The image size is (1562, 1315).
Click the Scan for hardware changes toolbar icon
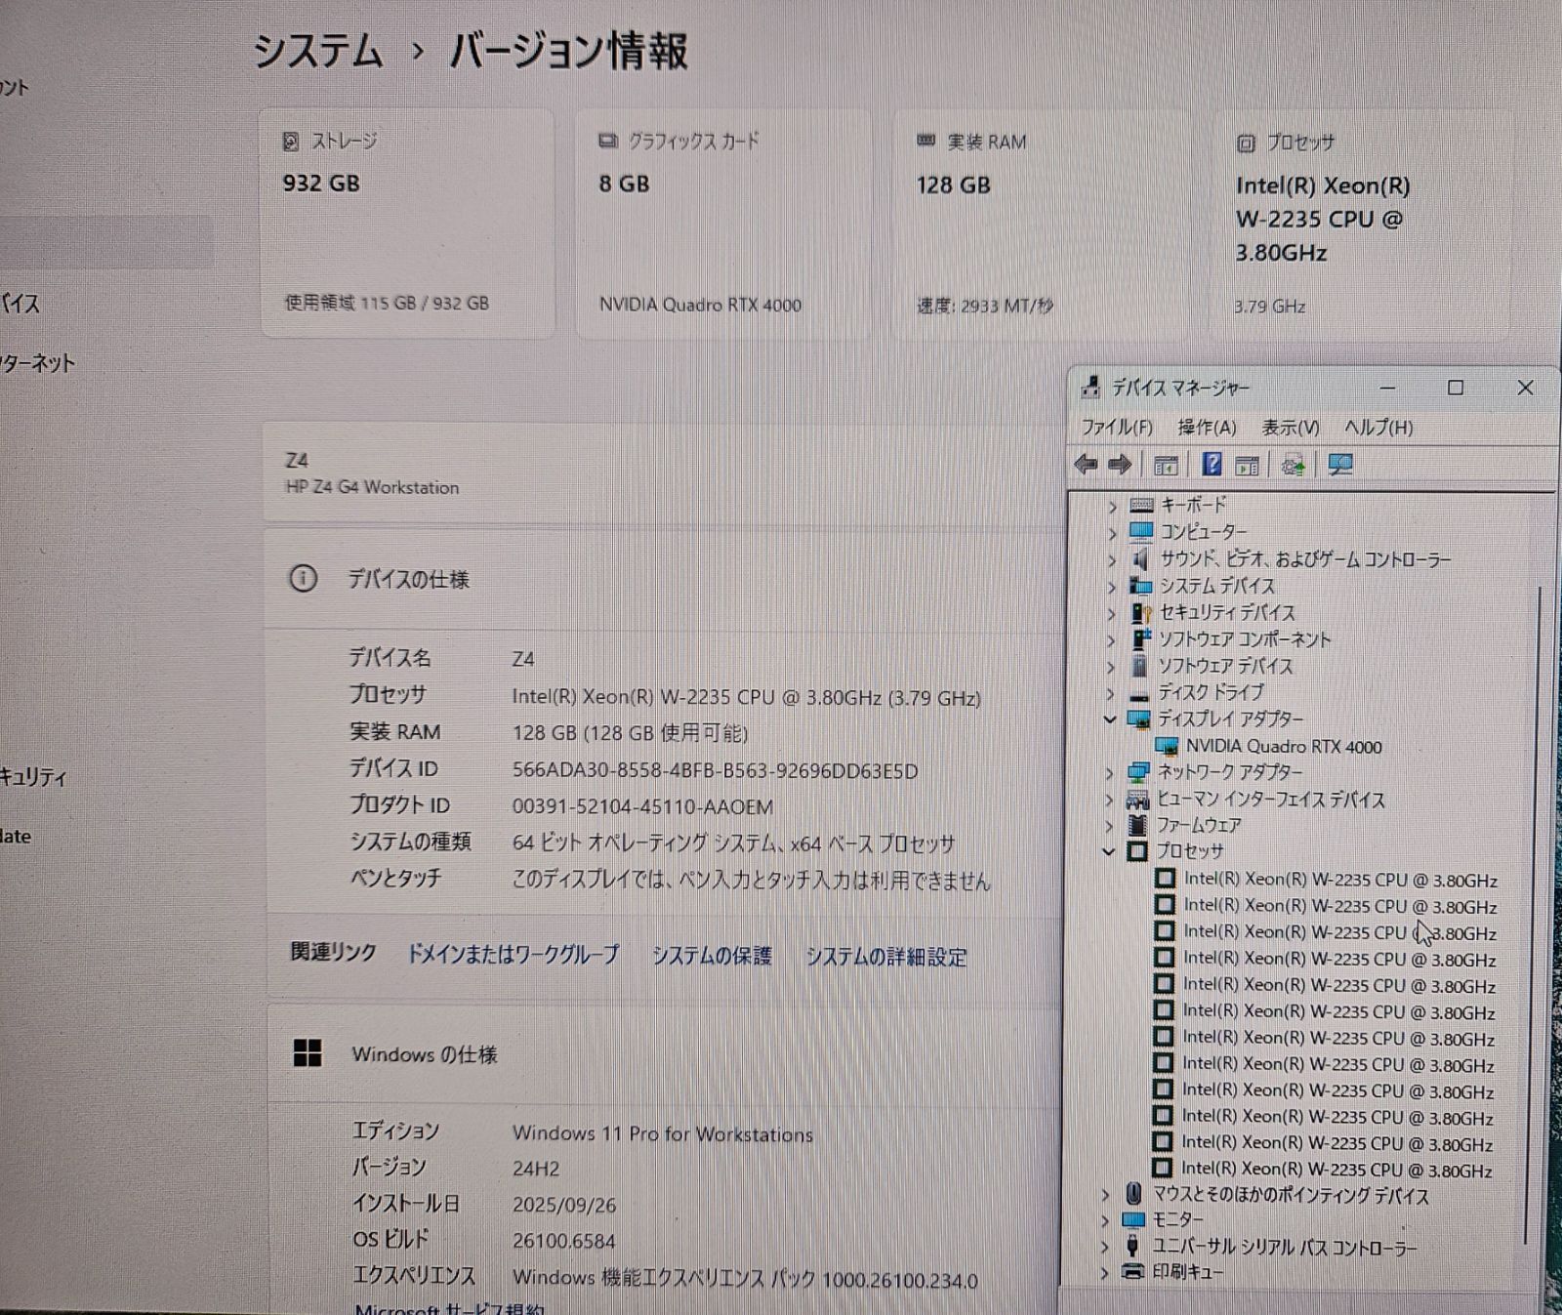point(1295,467)
